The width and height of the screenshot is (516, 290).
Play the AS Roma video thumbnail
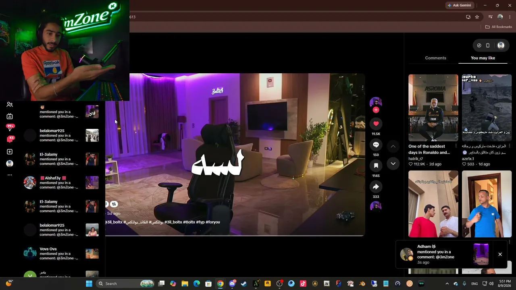click(x=433, y=108)
